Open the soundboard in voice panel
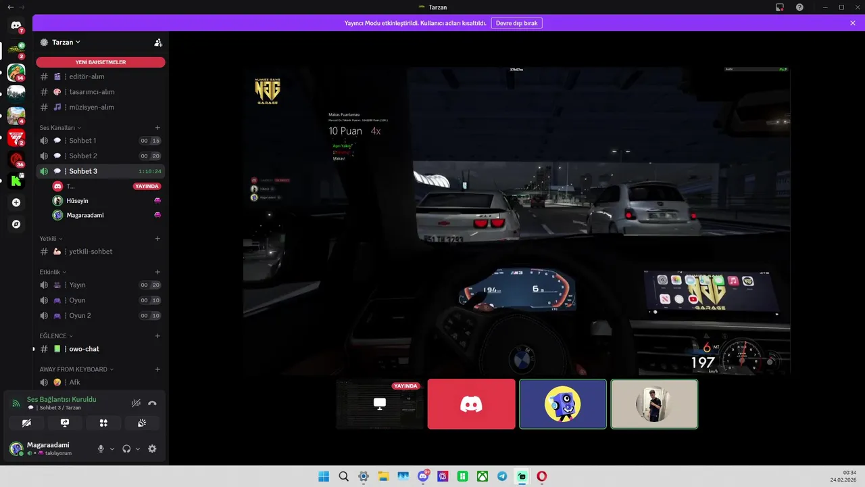The height and width of the screenshot is (487, 865). tap(142, 423)
